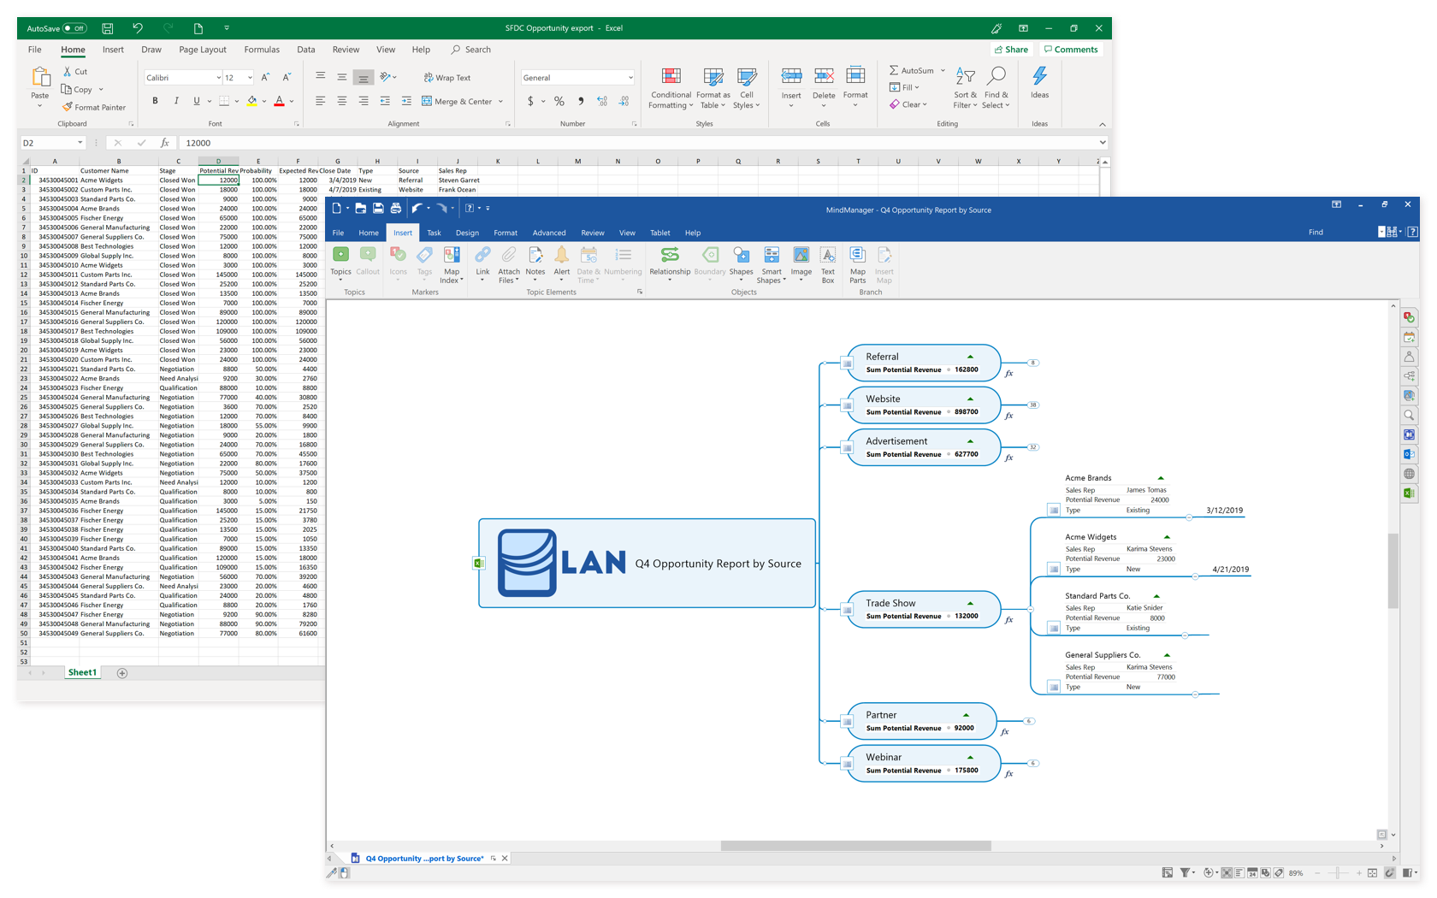
Task: Toggle bold formatting in Excel
Action: [x=155, y=100]
